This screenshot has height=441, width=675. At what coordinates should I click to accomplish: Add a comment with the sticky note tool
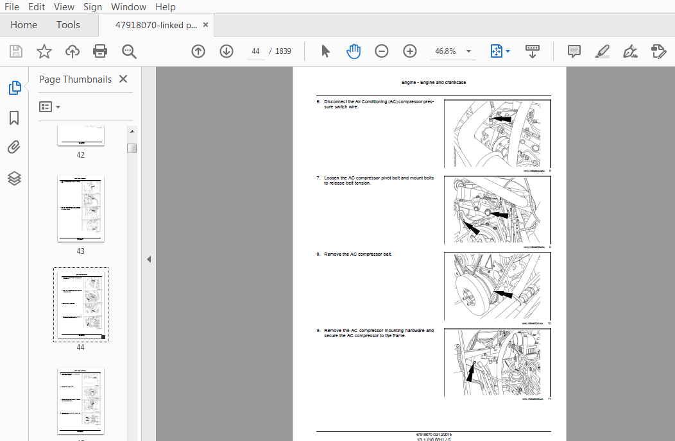pos(574,51)
